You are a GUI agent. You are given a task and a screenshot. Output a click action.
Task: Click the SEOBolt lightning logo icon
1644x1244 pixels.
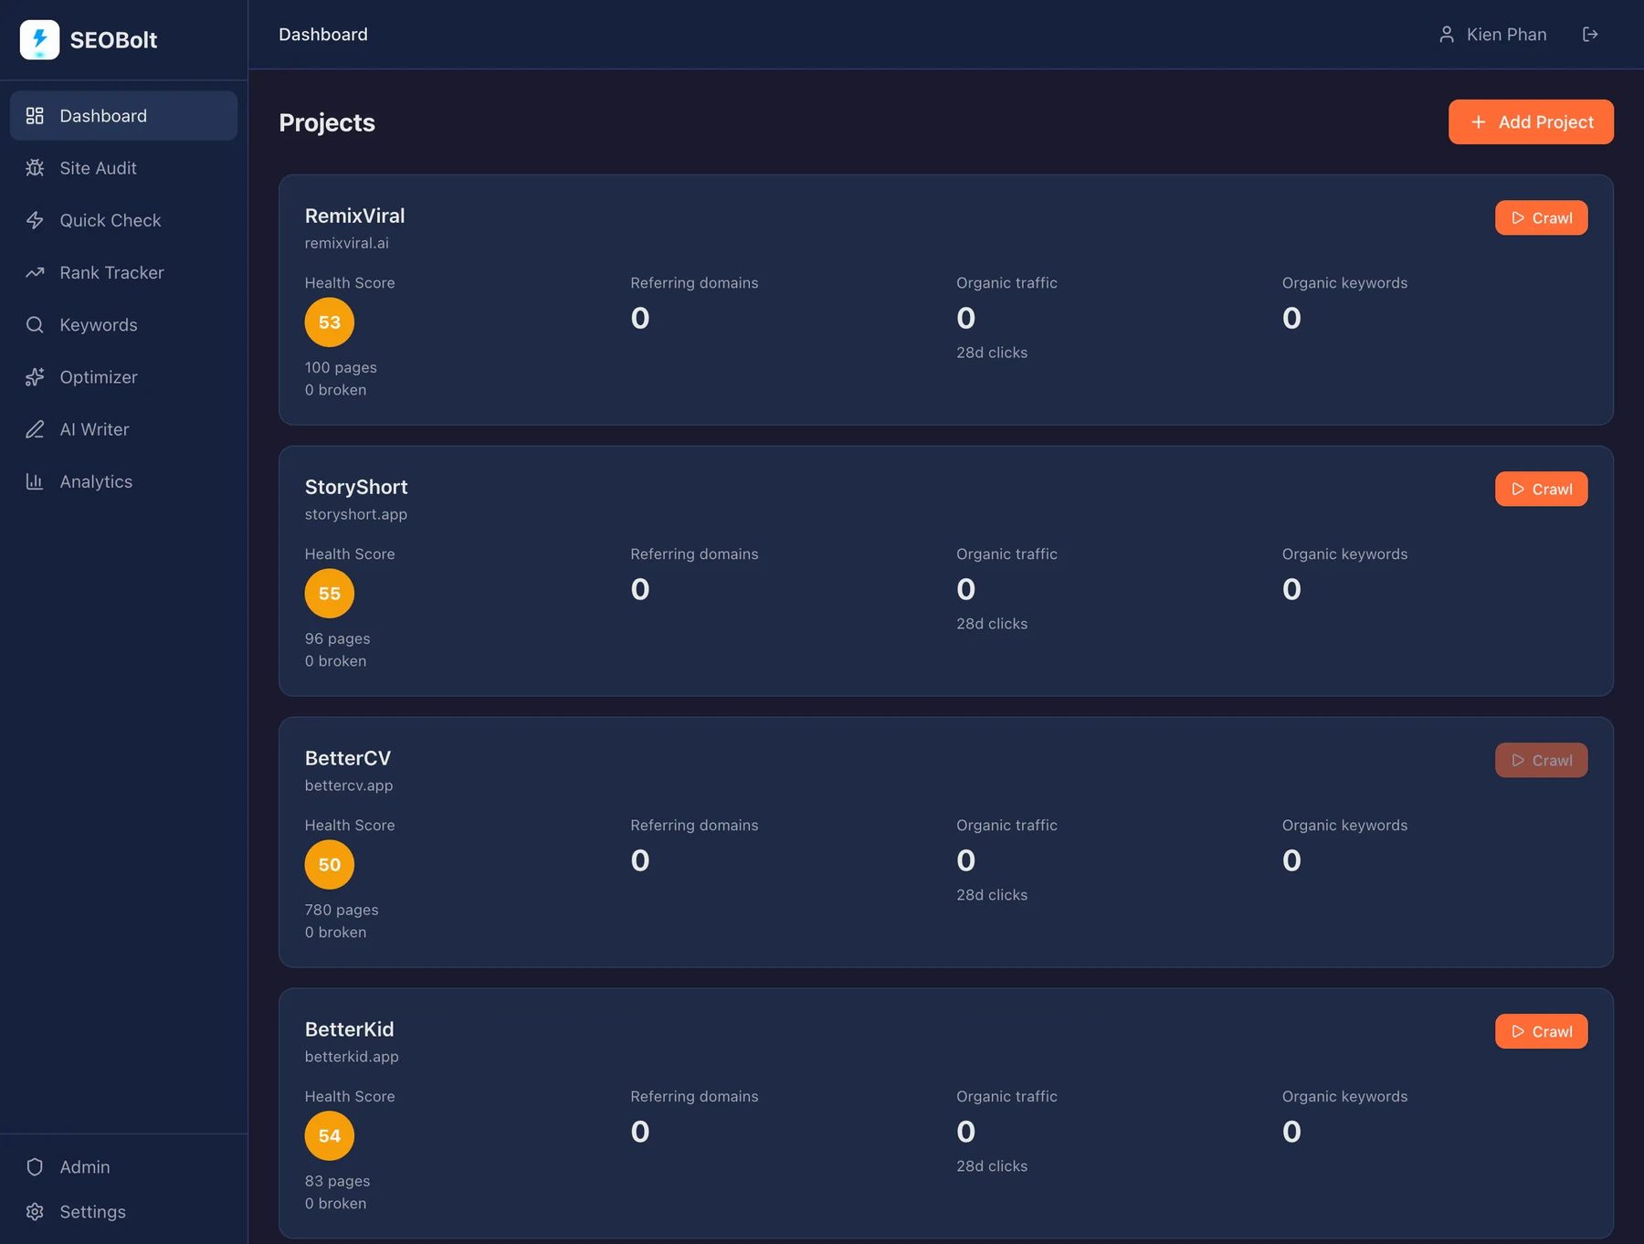coord(39,39)
